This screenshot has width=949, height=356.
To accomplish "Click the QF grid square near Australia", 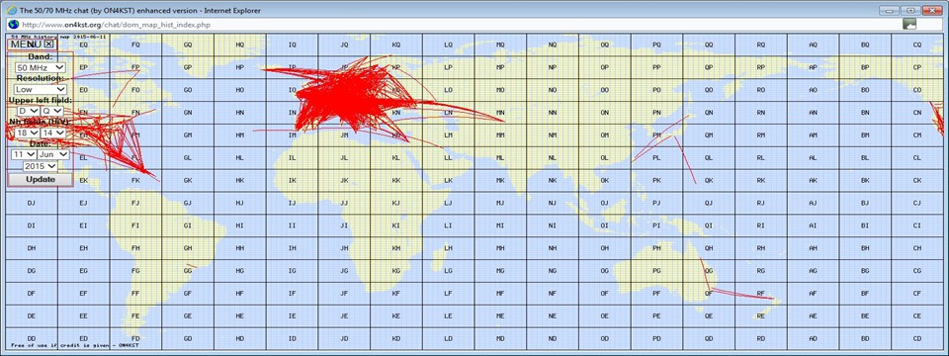I will (709, 294).
